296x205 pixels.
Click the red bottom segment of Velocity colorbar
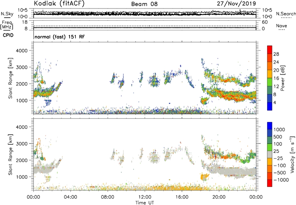pos(270,183)
